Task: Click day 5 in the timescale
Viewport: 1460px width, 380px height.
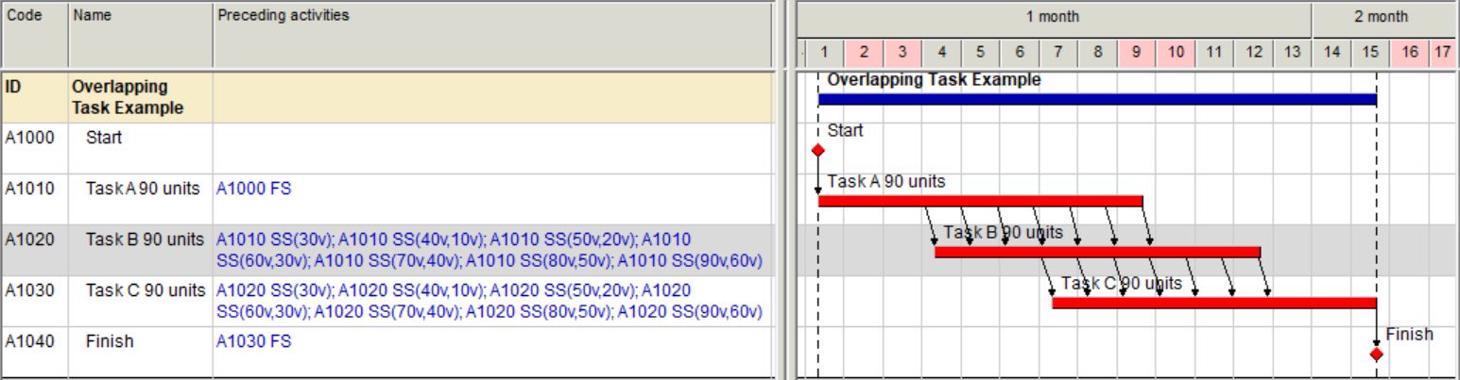Action: (x=980, y=53)
